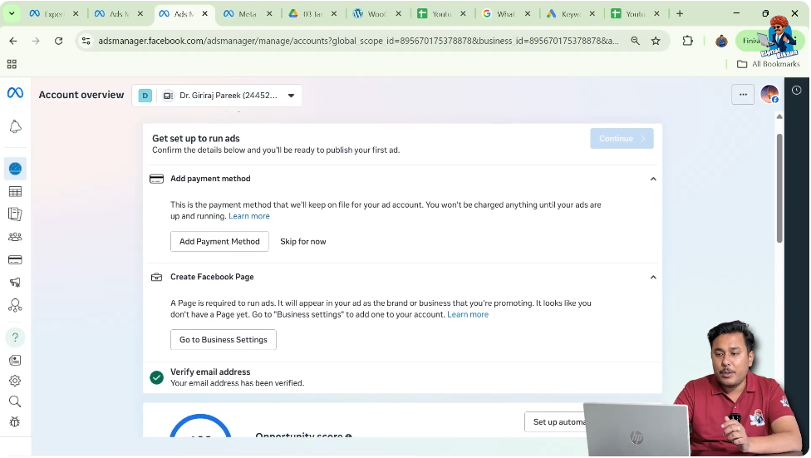Open Billing via the credit card icon
This screenshot has width=811, height=458.
[15, 260]
